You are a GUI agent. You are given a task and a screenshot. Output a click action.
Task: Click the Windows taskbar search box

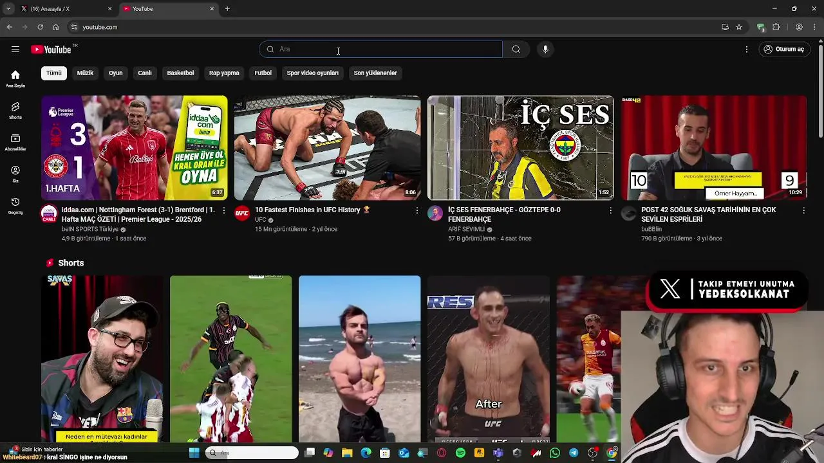252,453
